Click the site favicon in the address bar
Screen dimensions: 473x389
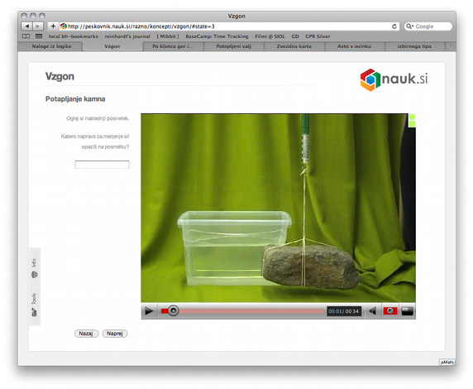point(63,26)
